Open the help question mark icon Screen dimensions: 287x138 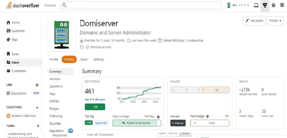[274, 5]
